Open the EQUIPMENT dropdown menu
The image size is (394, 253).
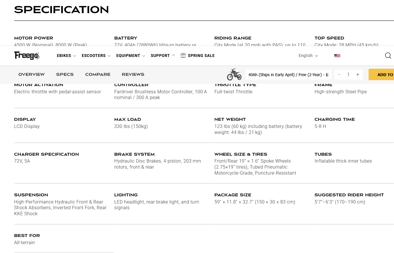coord(131,56)
